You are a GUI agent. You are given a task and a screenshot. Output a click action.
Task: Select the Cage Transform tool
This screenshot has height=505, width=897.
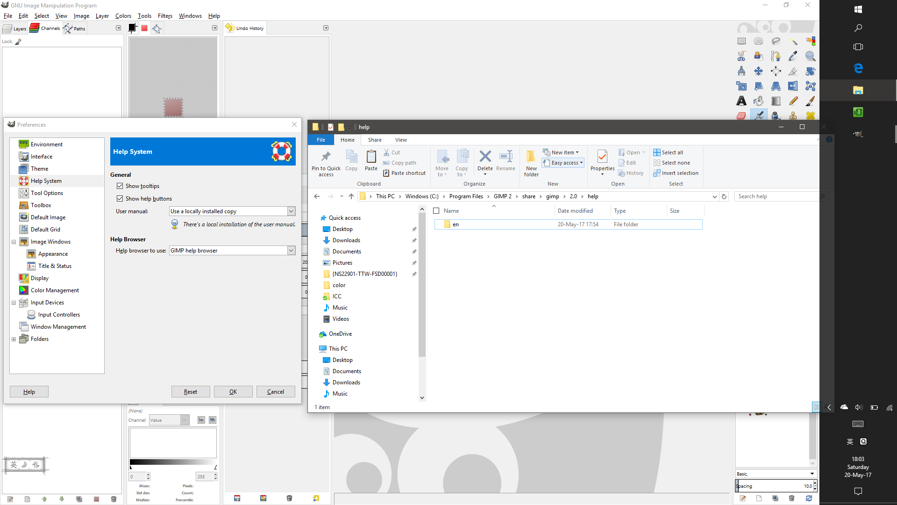pyautogui.click(x=810, y=86)
